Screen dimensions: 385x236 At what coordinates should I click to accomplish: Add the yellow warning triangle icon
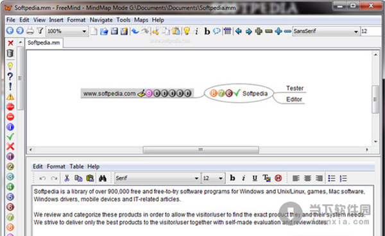click(x=10, y=97)
